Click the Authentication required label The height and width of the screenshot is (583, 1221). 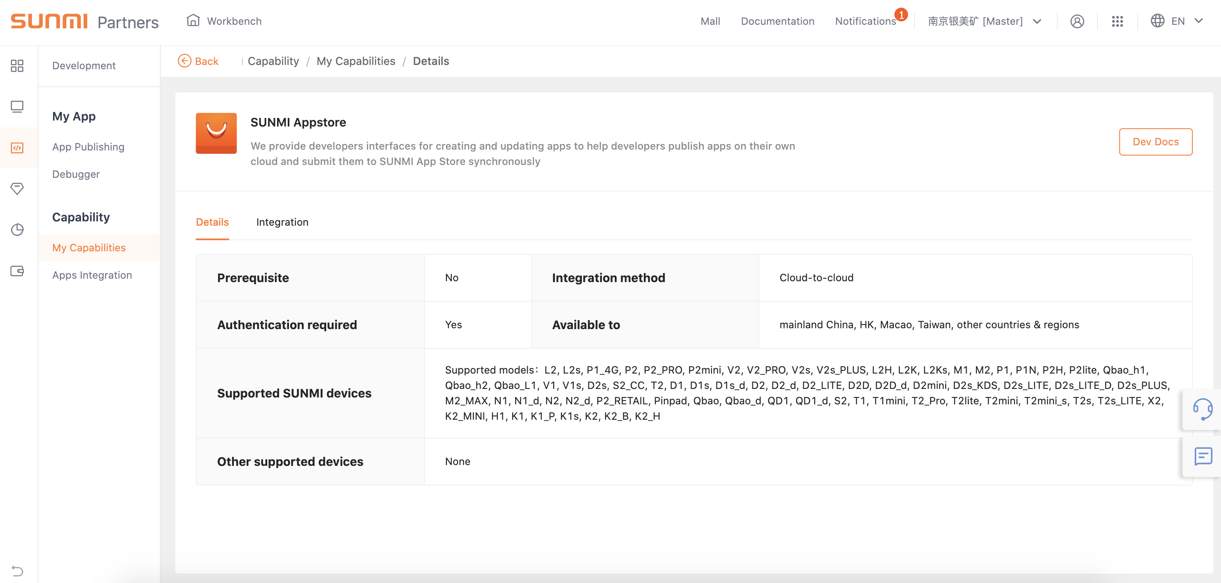click(287, 325)
